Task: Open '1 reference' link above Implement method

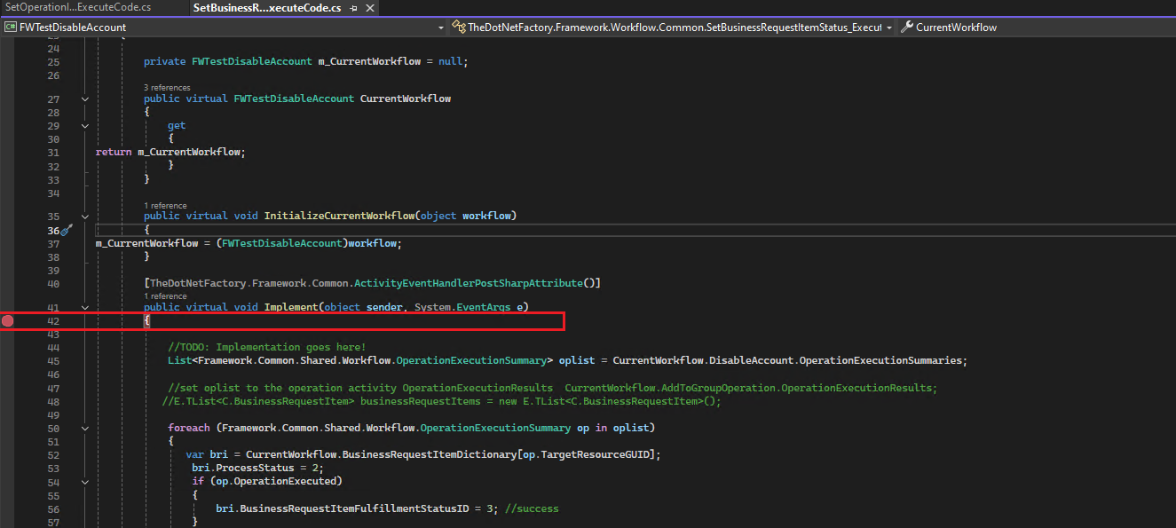Action: click(165, 296)
